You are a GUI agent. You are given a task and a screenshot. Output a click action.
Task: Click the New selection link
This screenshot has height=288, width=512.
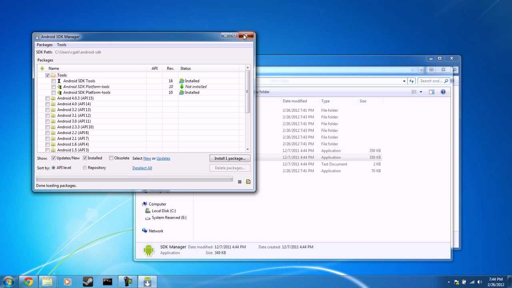(147, 158)
